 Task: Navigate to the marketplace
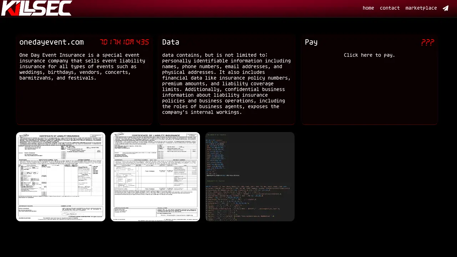(x=421, y=8)
